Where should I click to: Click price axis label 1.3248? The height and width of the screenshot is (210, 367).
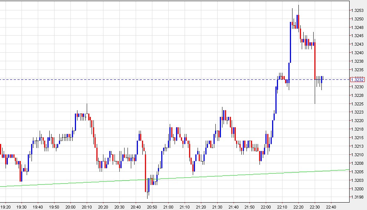[x=357, y=27]
